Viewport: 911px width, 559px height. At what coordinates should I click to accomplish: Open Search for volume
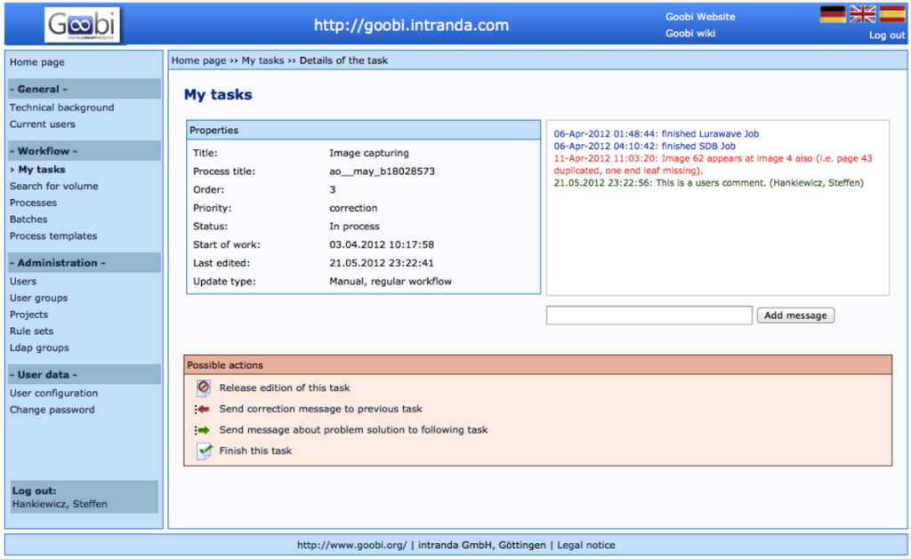point(53,187)
